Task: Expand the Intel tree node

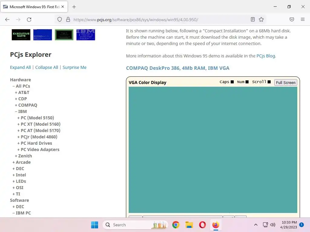Action: [x=19, y=175]
